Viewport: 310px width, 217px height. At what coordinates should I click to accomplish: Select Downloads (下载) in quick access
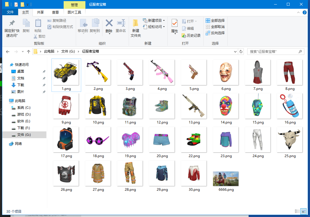(21, 85)
